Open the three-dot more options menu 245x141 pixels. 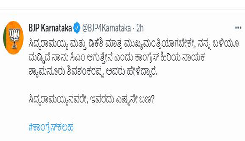click(x=238, y=28)
